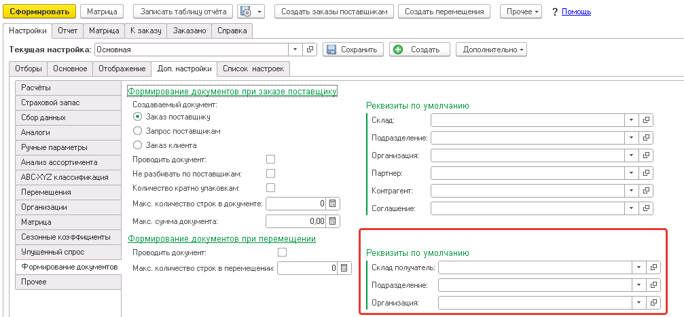Open the Отборы settings tab
The image size is (684, 317).
(x=28, y=69)
